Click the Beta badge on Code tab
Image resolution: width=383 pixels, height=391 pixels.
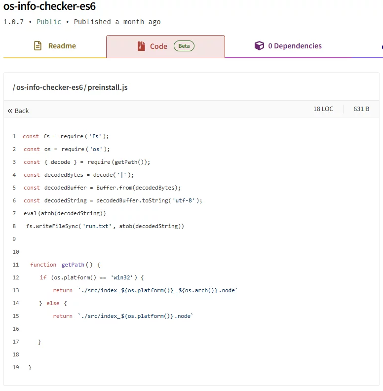tap(184, 46)
